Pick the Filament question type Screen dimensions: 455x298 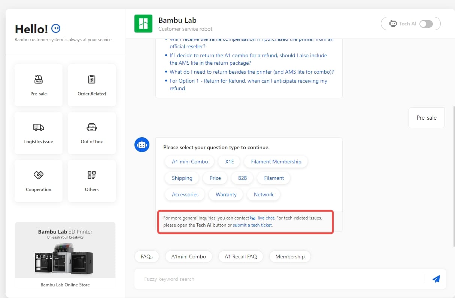point(274,178)
